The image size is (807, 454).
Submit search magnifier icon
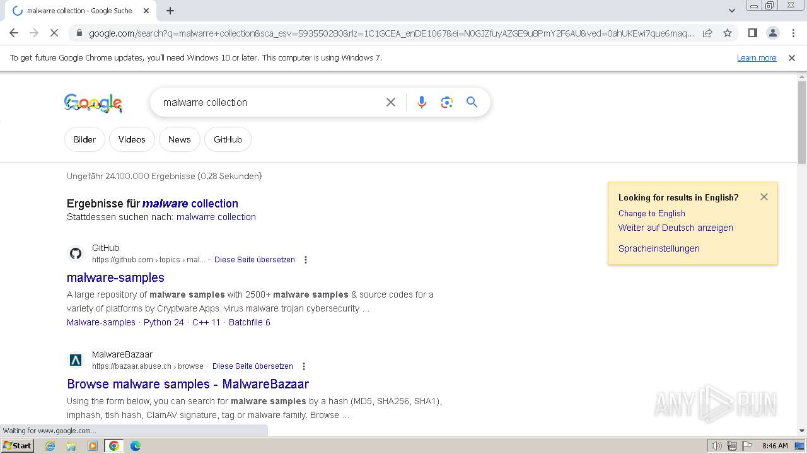pos(472,102)
